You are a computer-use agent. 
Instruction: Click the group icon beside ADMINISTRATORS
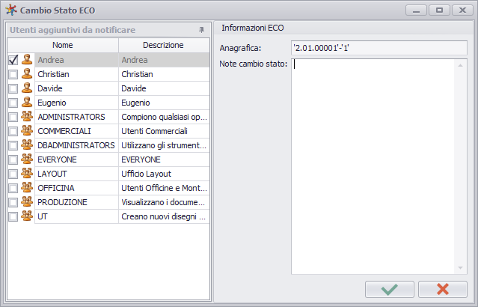pos(27,117)
